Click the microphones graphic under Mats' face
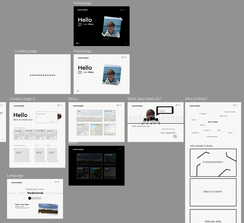The height and width of the screenshot is (223, 244). click(151, 121)
